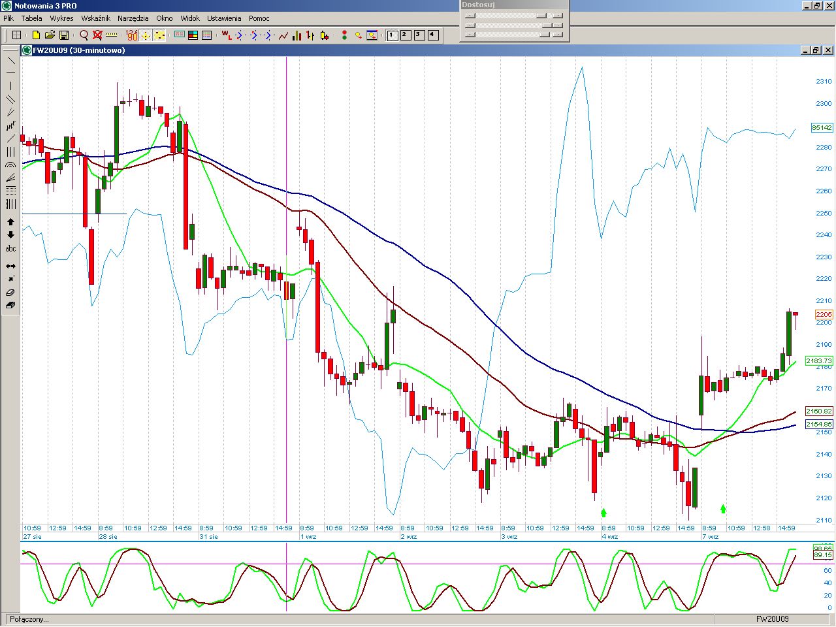Click the 85142 indicator value label
The width and height of the screenshot is (836, 627).
pyautogui.click(x=822, y=127)
